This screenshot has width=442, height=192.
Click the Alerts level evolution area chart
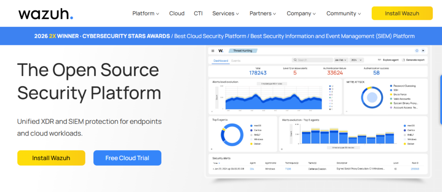coord(273,101)
